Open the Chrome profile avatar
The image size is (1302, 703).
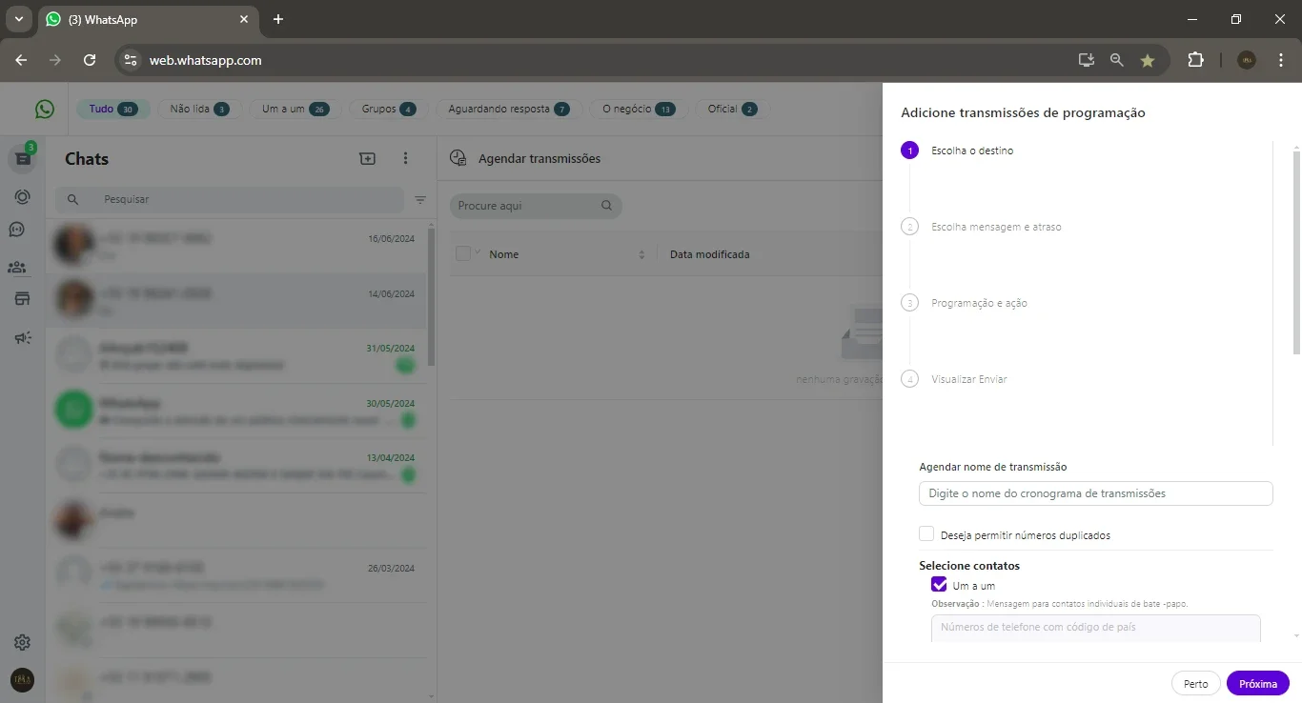(1247, 60)
